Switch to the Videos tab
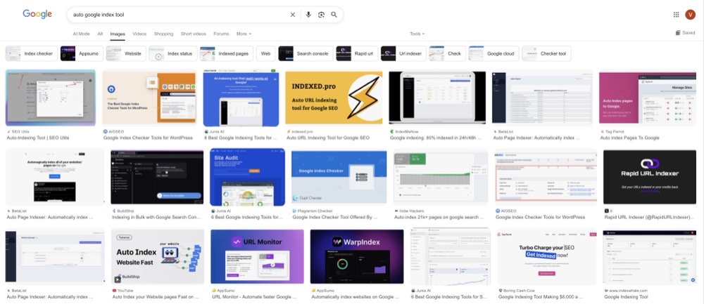The height and width of the screenshot is (304, 704). tap(139, 34)
